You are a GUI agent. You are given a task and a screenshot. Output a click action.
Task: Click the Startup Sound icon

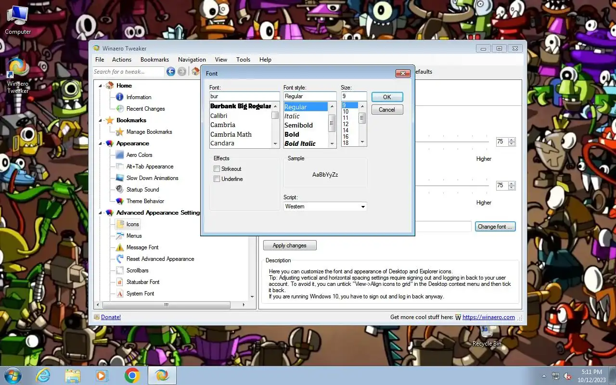click(120, 190)
